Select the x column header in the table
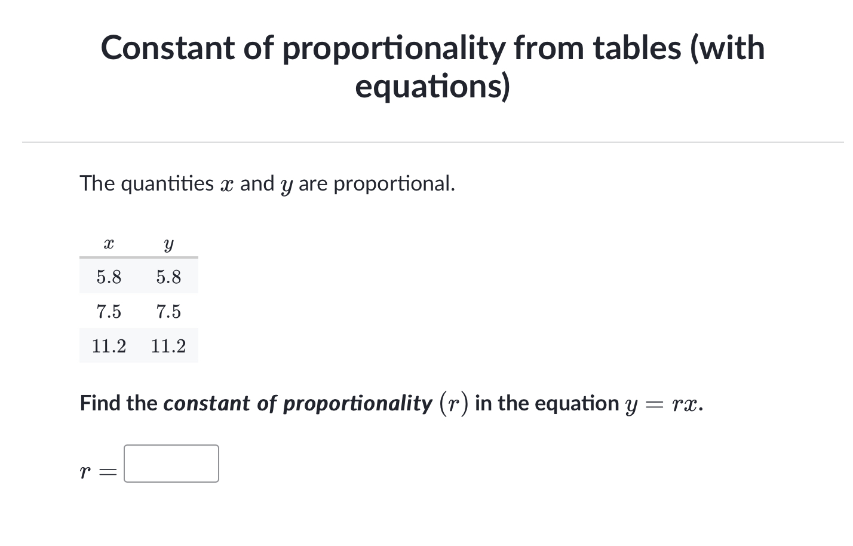Image resolution: width=853 pixels, height=546 pixels. point(109,244)
